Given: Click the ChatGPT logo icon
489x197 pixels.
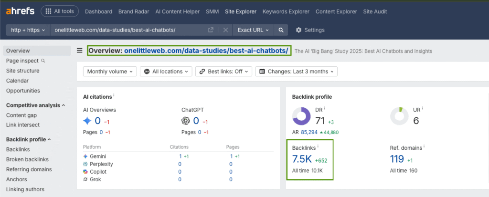Looking at the screenshot, I should [x=186, y=121].
